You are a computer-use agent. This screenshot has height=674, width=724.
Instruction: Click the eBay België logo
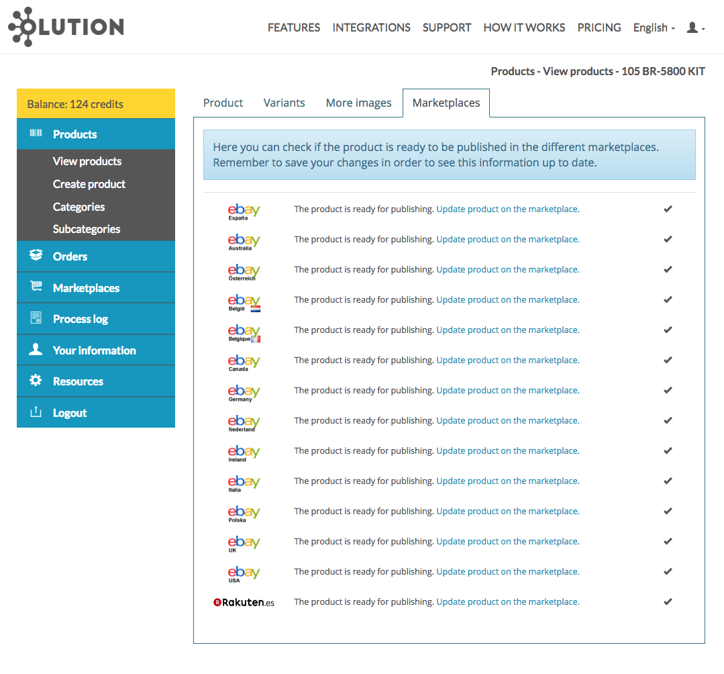244,302
